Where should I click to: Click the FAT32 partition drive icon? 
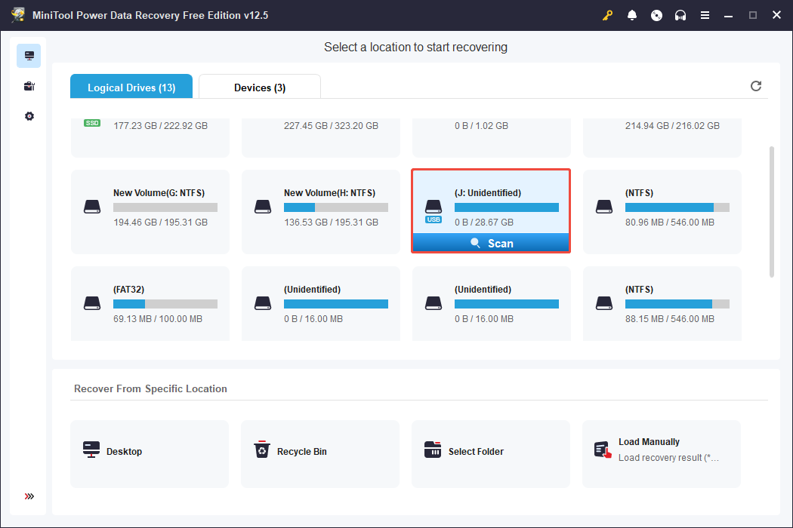tap(92, 304)
